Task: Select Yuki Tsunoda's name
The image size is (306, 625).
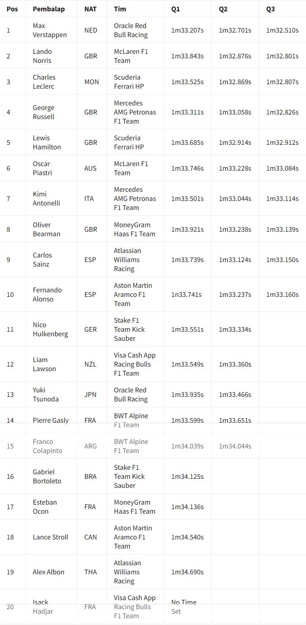Action: point(46,395)
